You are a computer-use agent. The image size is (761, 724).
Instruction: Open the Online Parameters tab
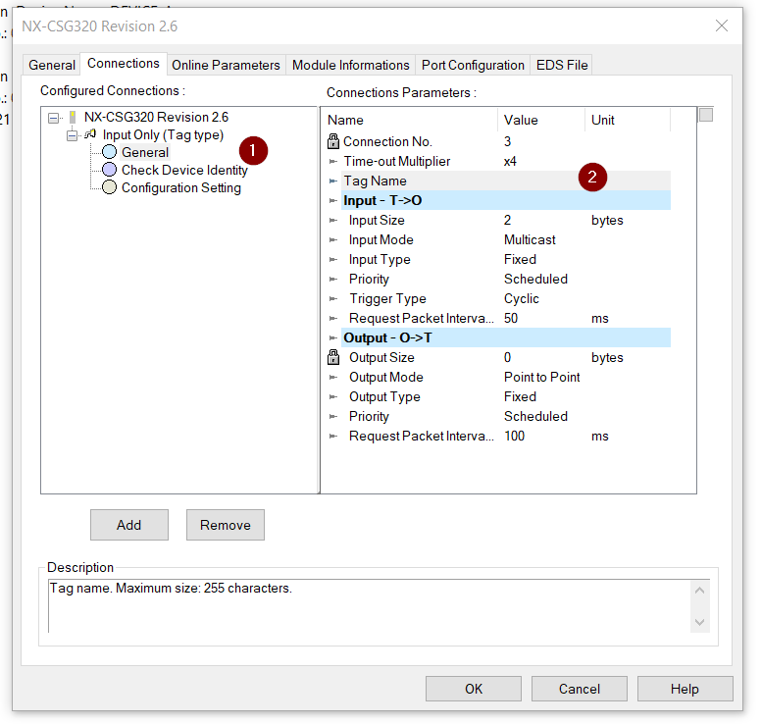click(x=226, y=65)
